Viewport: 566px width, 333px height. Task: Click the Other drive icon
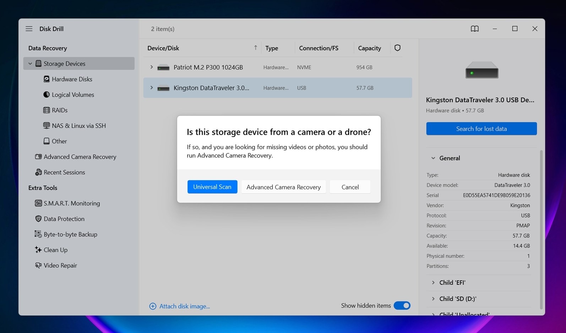coord(47,141)
